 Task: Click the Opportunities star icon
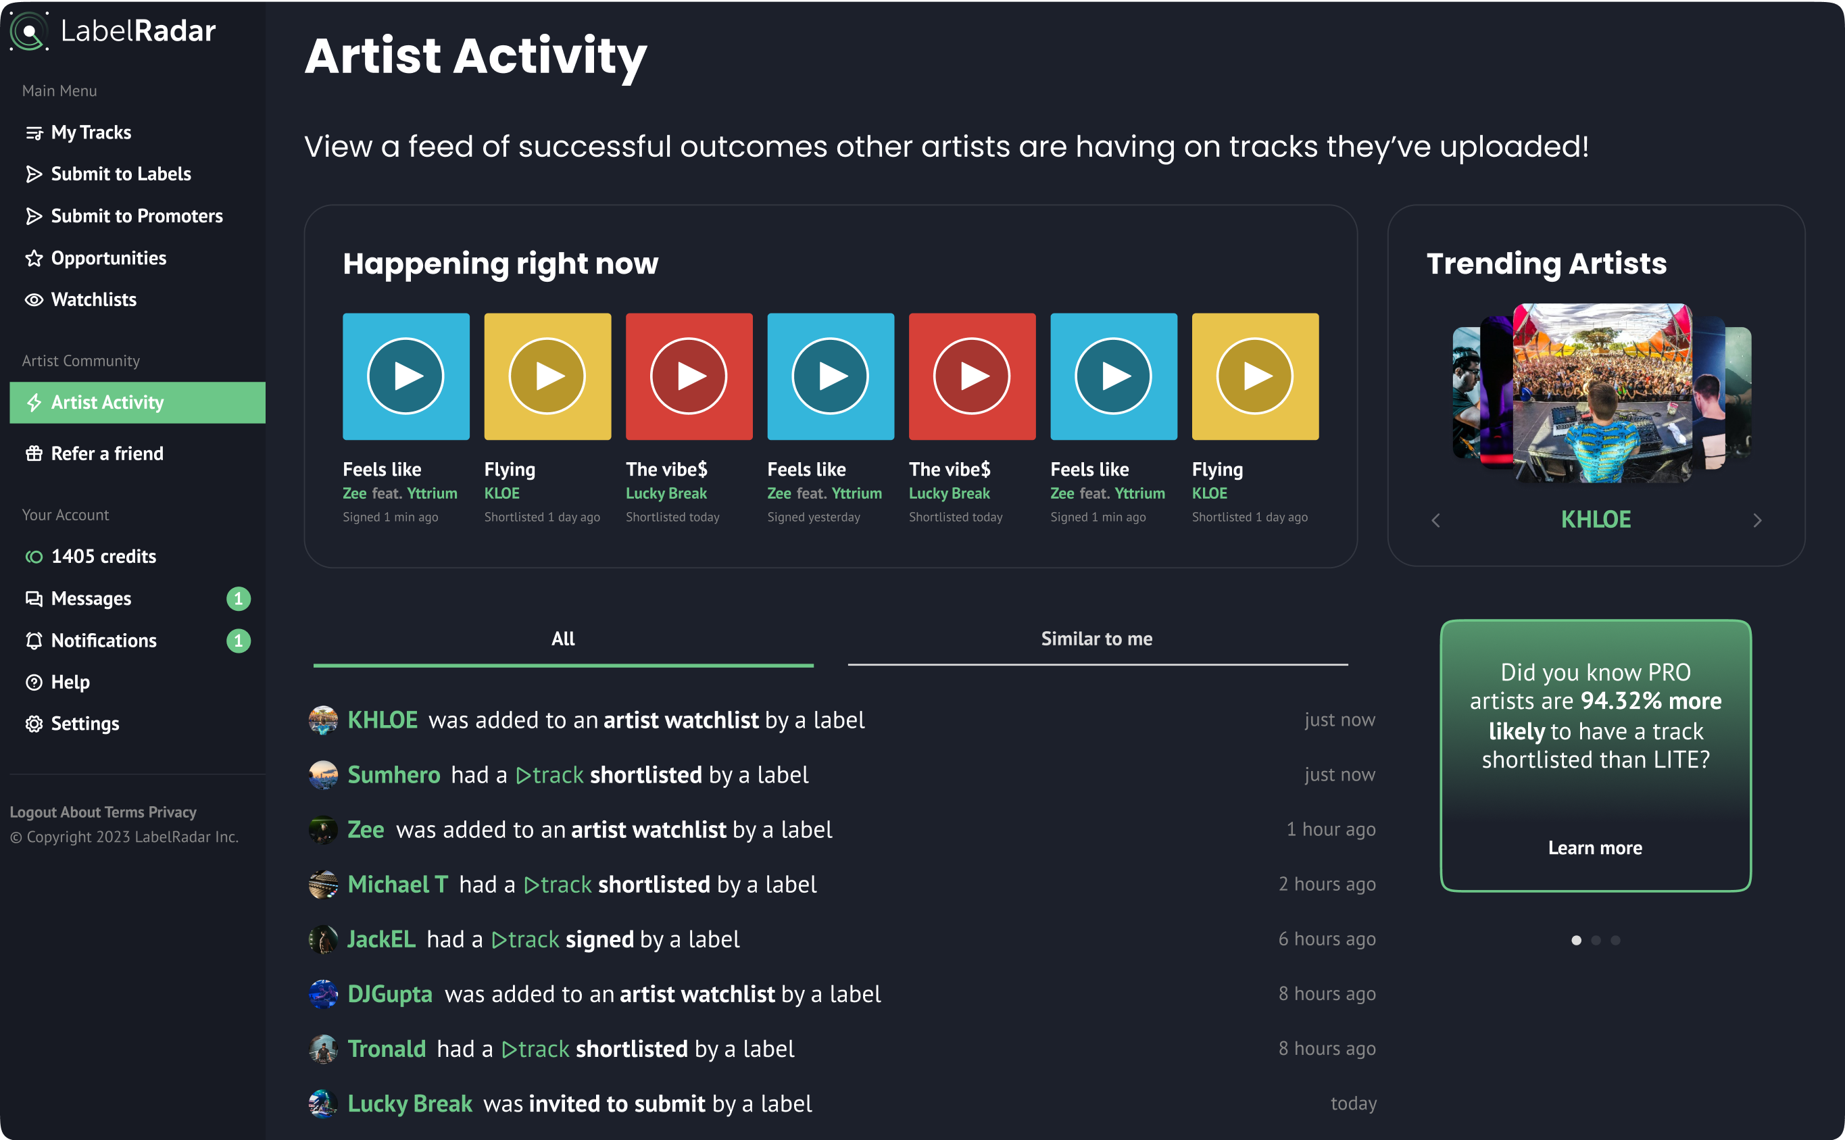(34, 259)
